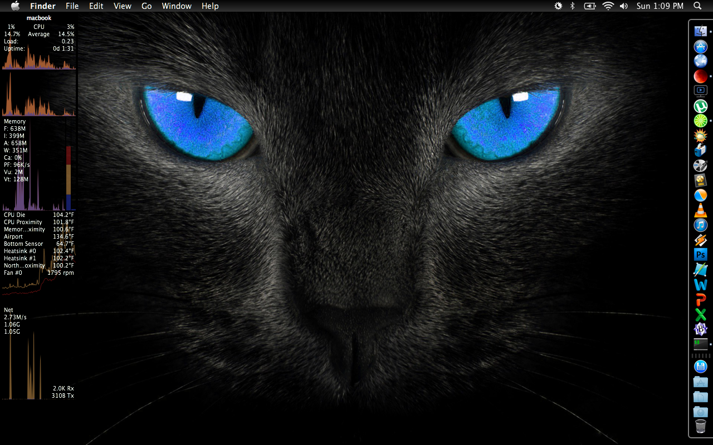Launch iTunes from the dock
The height and width of the screenshot is (445, 713).
pyautogui.click(x=700, y=225)
